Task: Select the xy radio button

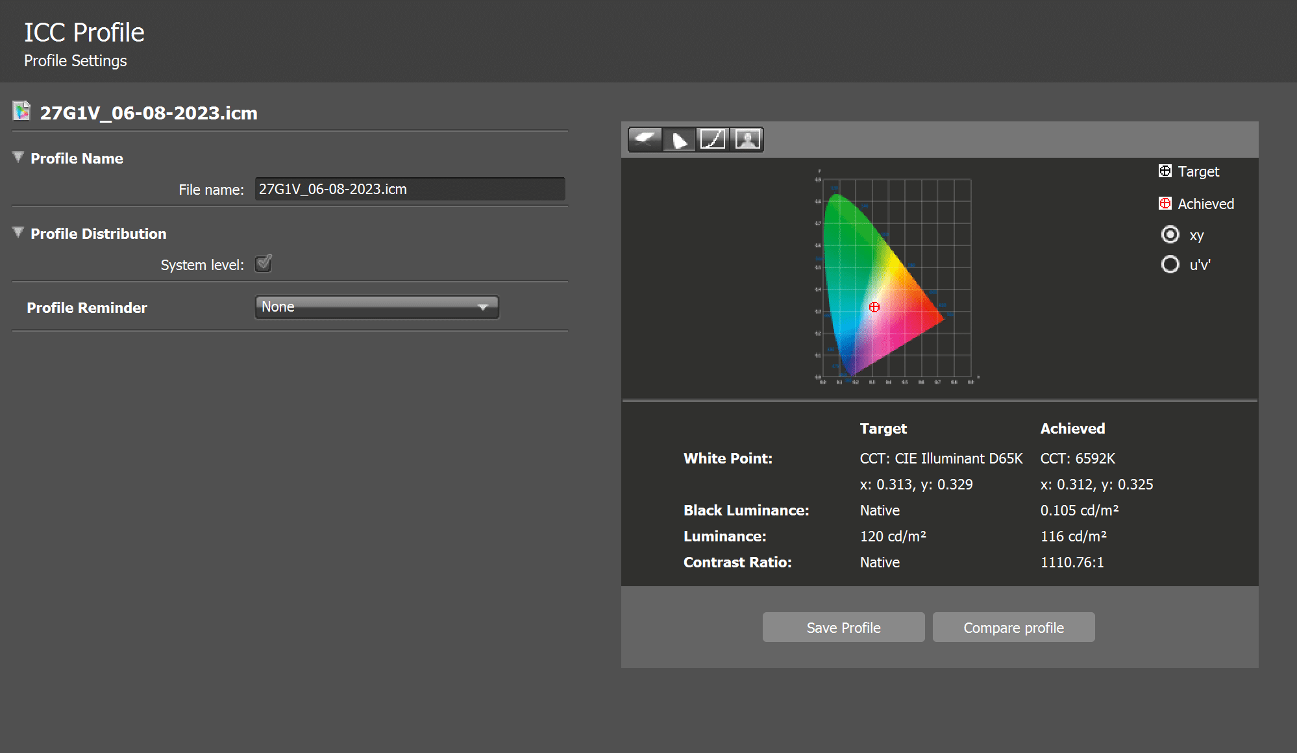Action: point(1170,234)
